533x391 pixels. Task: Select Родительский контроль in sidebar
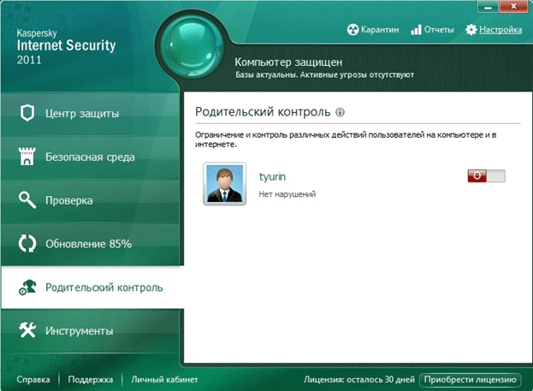[92, 287]
